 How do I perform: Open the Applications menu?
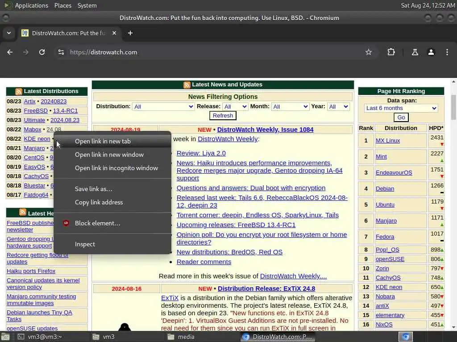point(32,5)
